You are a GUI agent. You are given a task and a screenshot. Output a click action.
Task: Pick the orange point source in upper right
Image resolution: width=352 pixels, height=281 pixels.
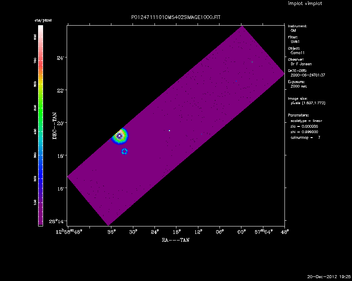(252, 62)
